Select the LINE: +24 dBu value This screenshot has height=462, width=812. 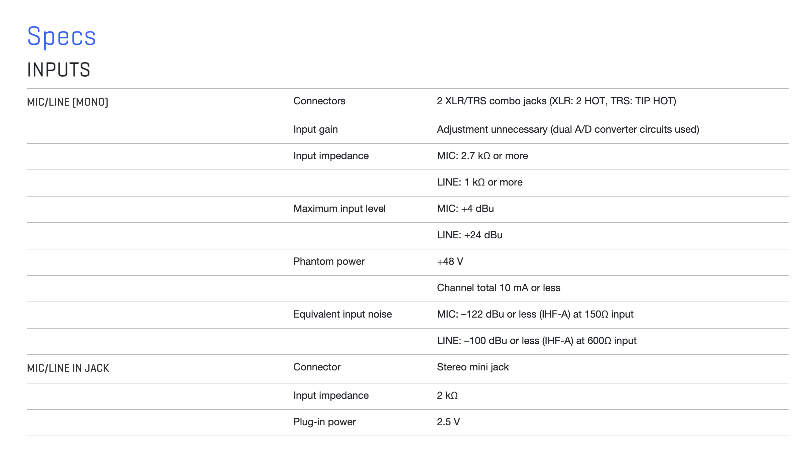(x=469, y=235)
